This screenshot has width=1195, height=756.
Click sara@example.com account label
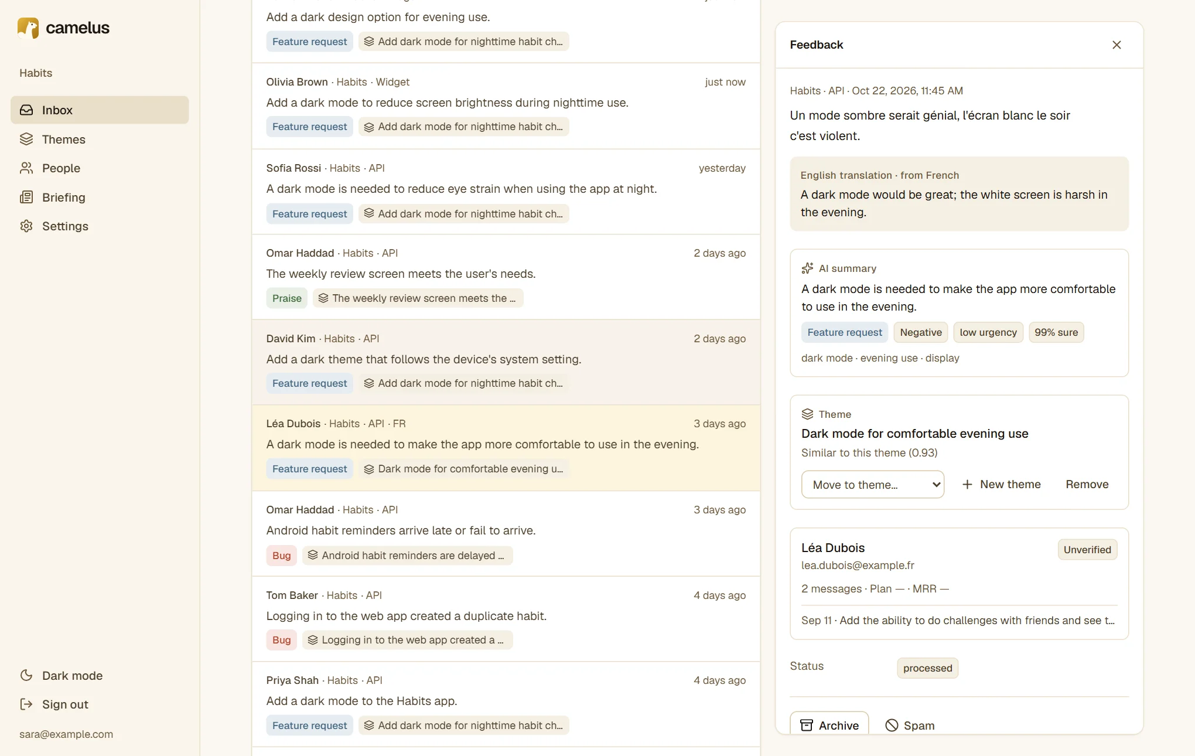coord(66,734)
